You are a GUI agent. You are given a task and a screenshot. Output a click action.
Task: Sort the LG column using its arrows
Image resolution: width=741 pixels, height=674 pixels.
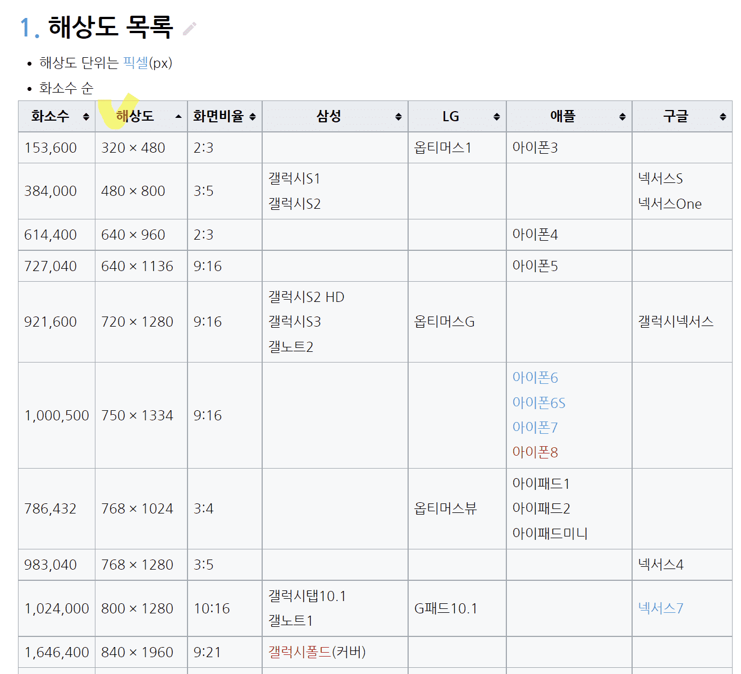pos(497,117)
